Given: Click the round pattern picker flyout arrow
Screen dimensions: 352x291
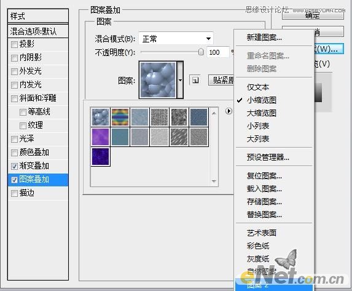Looking at the screenshot, I should click(229, 111).
